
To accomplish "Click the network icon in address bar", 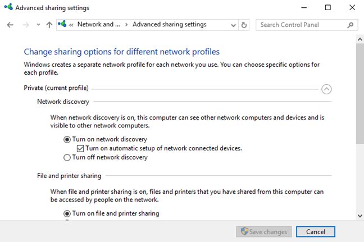I will (63, 25).
